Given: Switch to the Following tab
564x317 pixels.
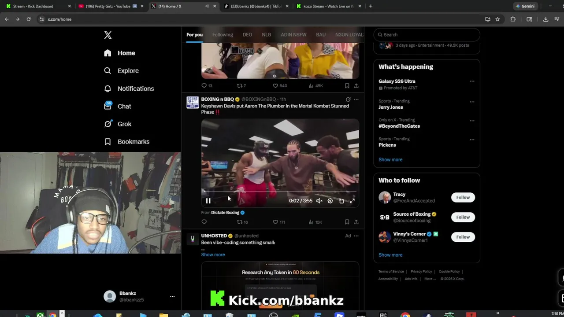Looking at the screenshot, I should (x=223, y=35).
